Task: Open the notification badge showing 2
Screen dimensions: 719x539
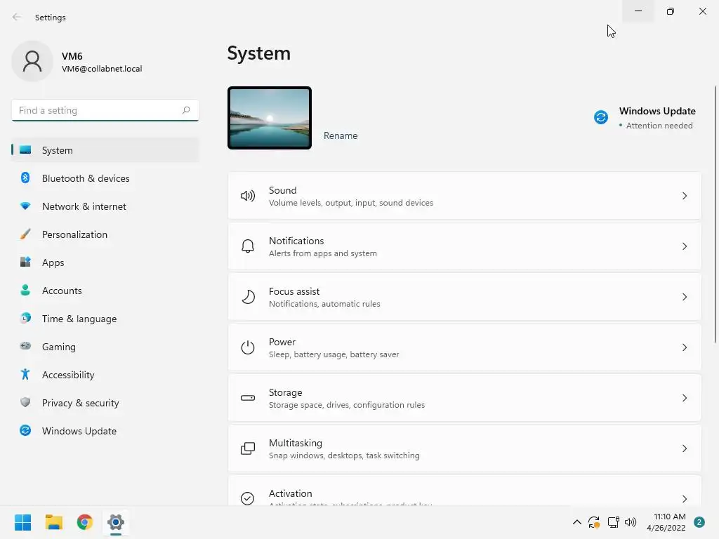Action: (699, 522)
